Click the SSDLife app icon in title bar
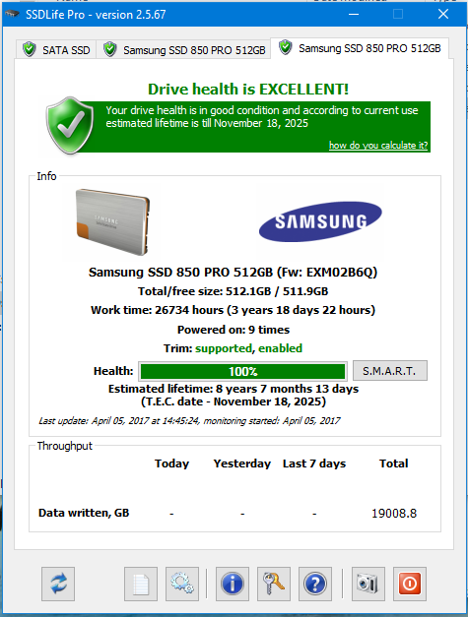Viewport: 468px width, 617px height. (x=12, y=15)
